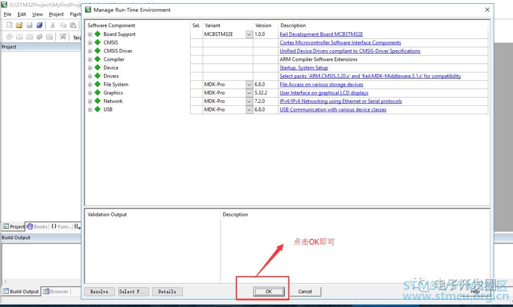Switch to the Functions tab
Viewport: 513px width, 307px height.
(x=61, y=226)
